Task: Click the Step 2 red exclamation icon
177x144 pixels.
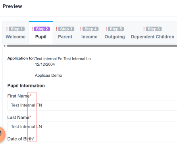Action: 32,29
